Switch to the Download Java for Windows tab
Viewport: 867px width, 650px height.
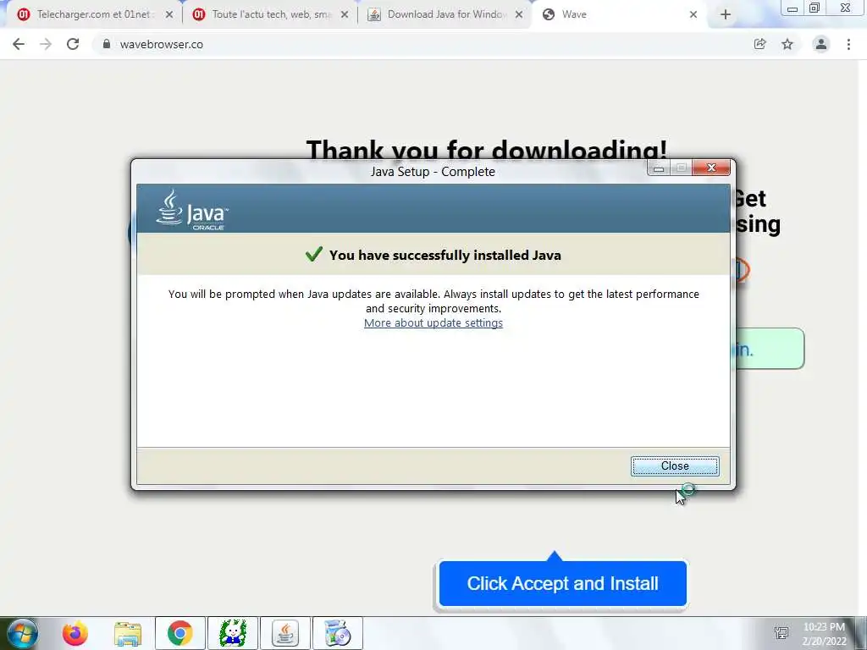point(445,14)
